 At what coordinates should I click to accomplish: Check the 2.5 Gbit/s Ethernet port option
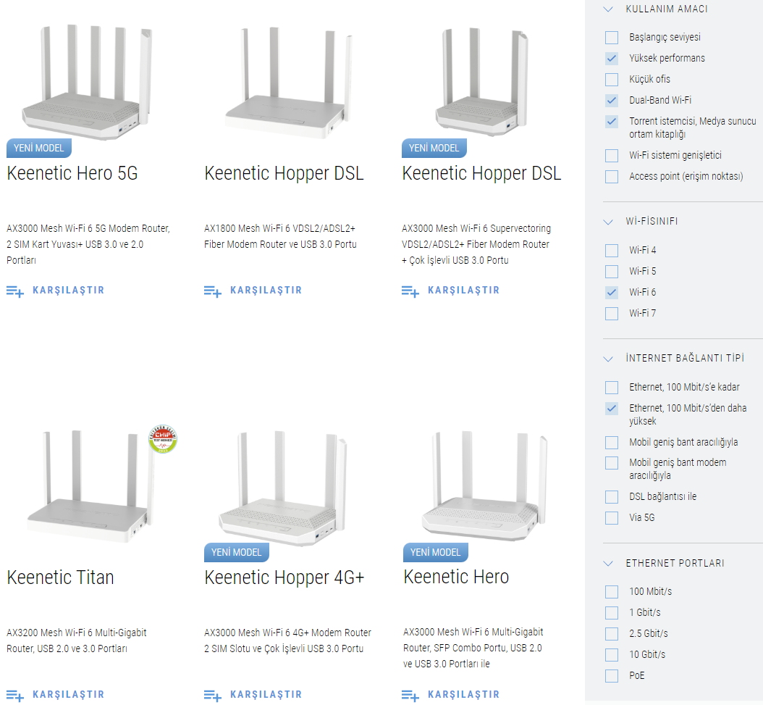[612, 634]
